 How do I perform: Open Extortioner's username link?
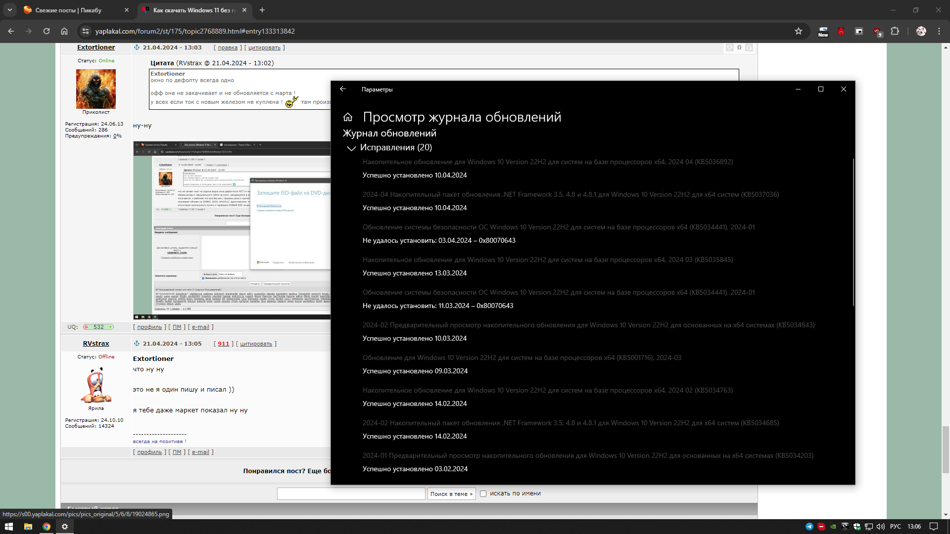pyautogui.click(x=96, y=47)
